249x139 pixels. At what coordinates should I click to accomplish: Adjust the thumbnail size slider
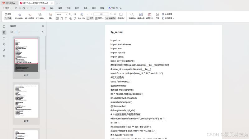tap(27, 32)
